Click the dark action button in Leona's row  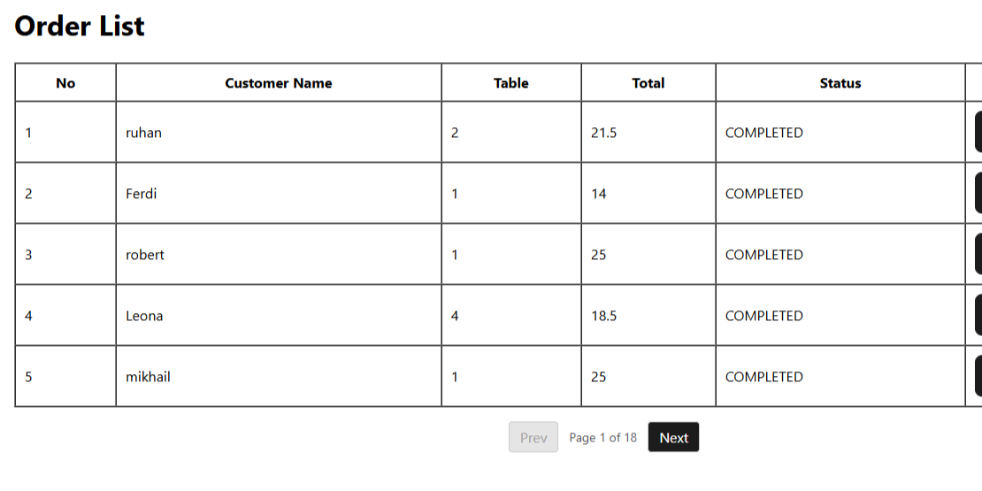(x=978, y=316)
